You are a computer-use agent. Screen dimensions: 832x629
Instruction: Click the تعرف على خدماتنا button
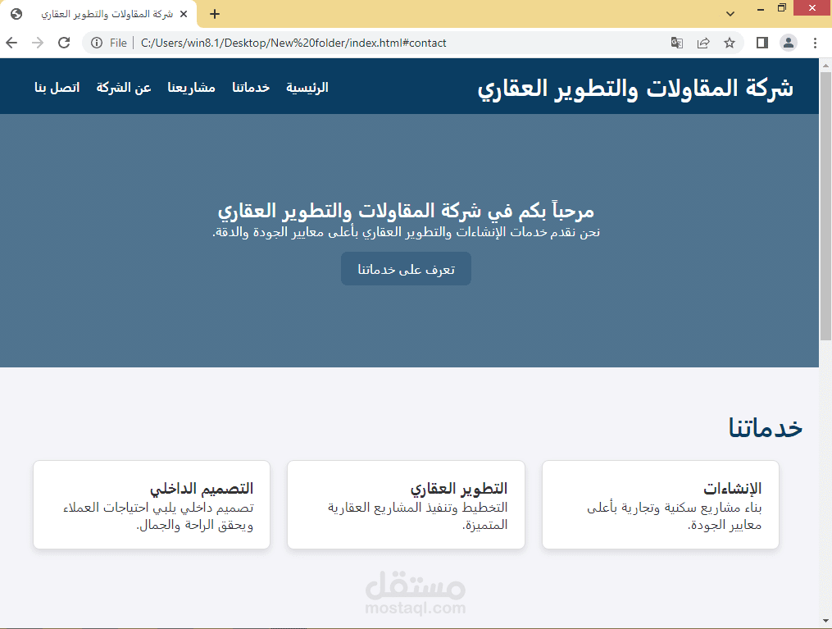406,269
